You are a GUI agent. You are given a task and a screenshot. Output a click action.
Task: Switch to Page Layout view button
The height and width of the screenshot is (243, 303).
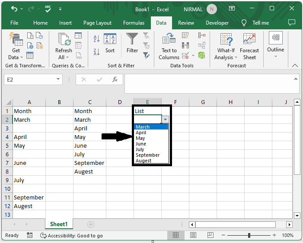[193, 235]
